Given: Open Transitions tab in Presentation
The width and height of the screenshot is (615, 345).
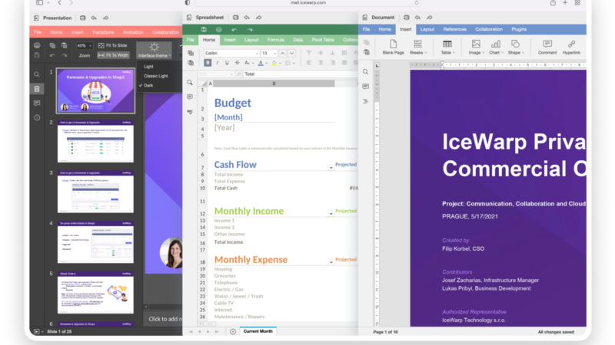Looking at the screenshot, I should (x=103, y=32).
